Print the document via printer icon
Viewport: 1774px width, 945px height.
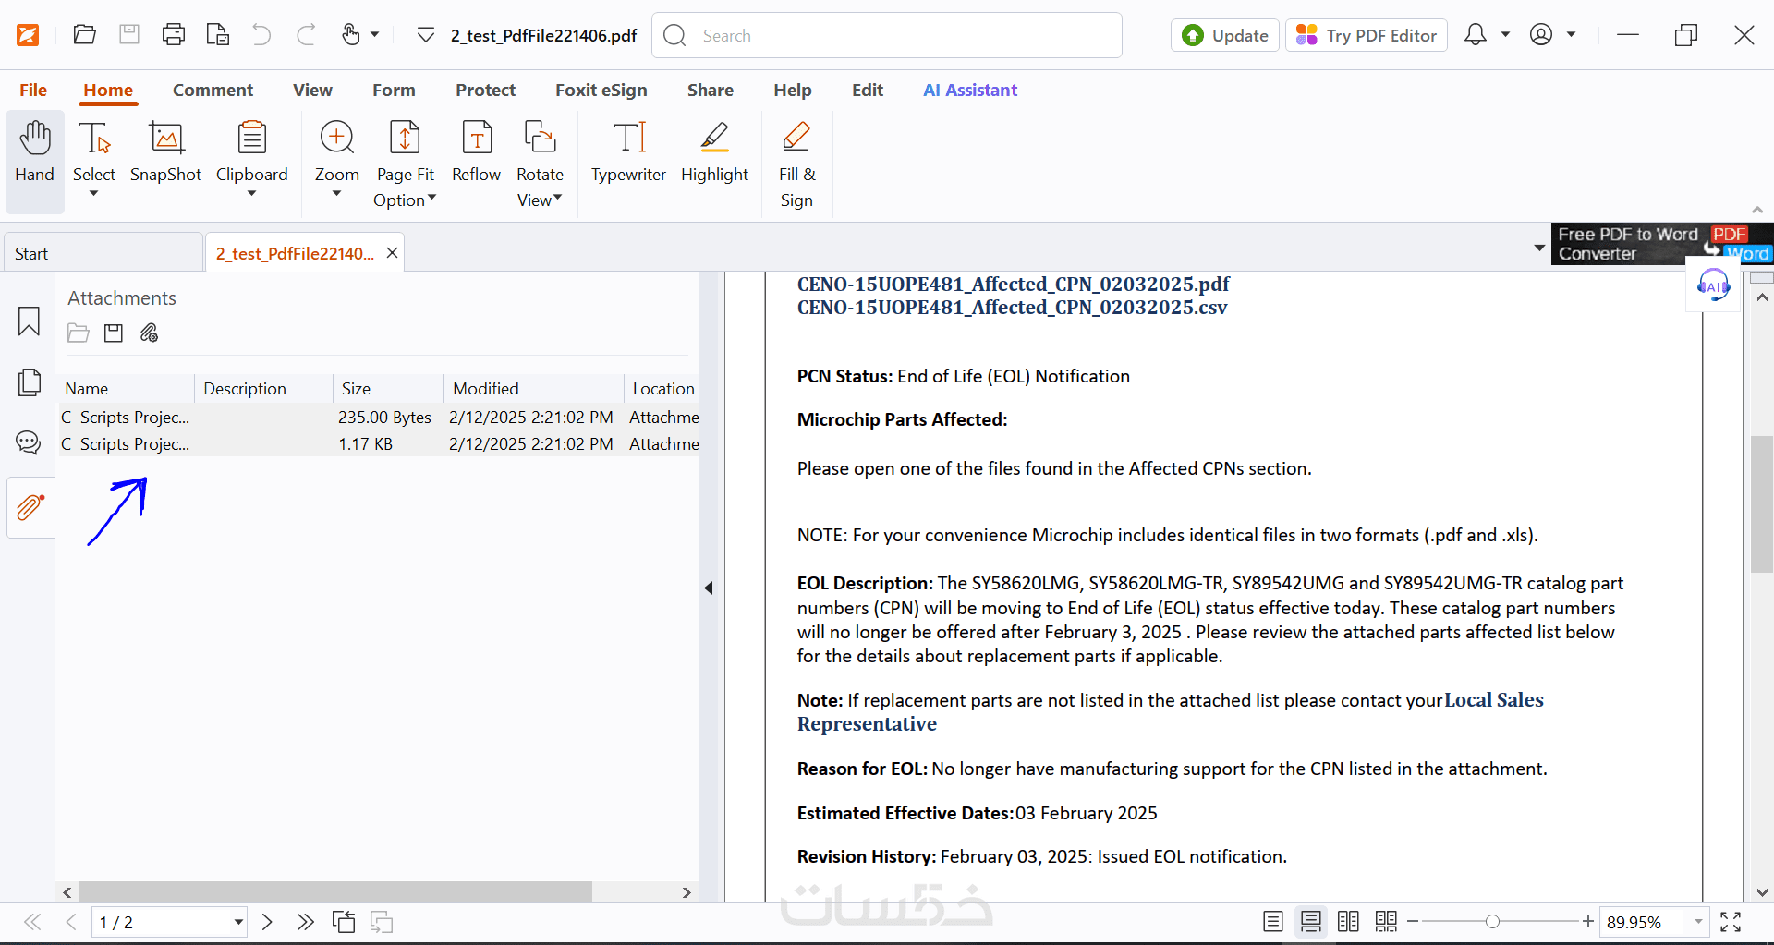click(x=174, y=35)
